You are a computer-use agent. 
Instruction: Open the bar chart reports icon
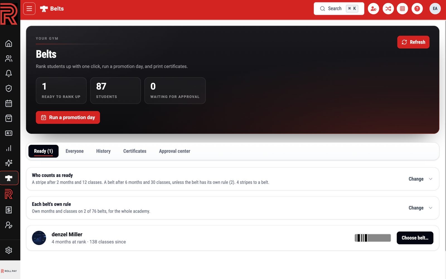pyautogui.click(x=9, y=148)
